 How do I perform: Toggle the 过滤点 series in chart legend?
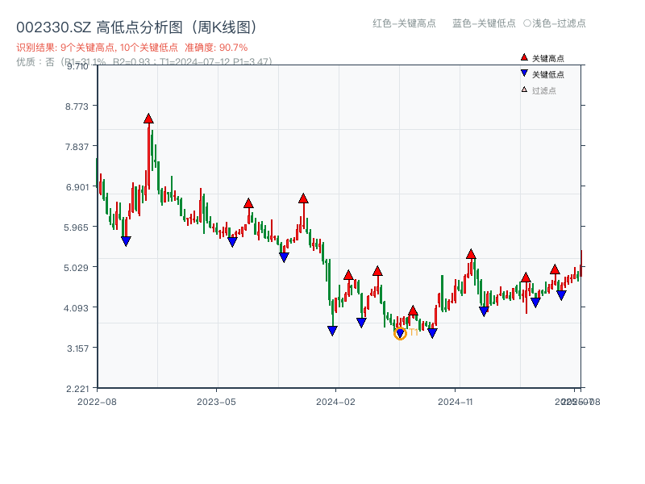click(x=539, y=90)
